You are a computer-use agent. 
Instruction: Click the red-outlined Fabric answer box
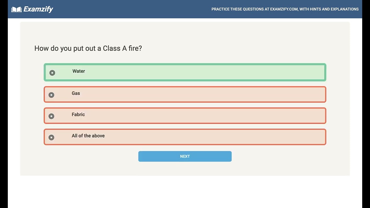pyautogui.click(x=202, y=116)
